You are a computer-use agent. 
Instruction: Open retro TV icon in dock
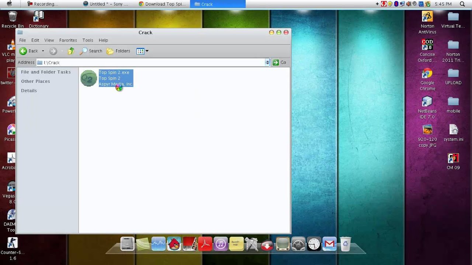coord(283,244)
